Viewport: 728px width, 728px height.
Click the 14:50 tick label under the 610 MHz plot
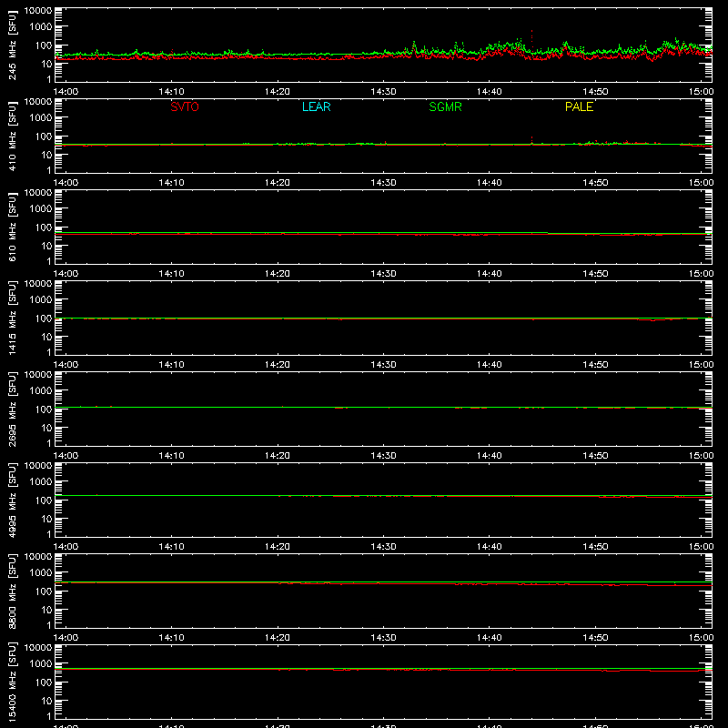point(595,274)
